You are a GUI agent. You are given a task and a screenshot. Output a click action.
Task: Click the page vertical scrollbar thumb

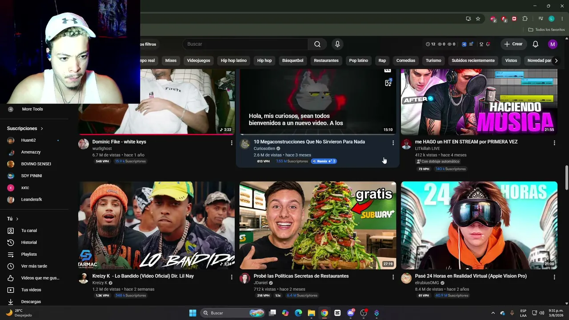(x=566, y=178)
